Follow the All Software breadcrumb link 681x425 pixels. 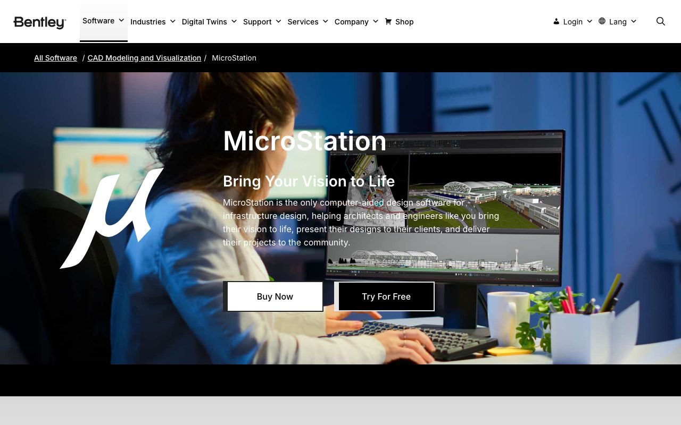point(55,58)
